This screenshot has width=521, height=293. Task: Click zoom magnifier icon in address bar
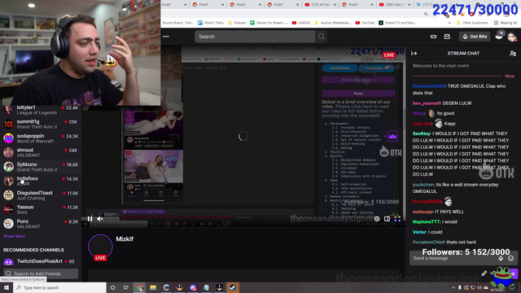coord(426,14)
